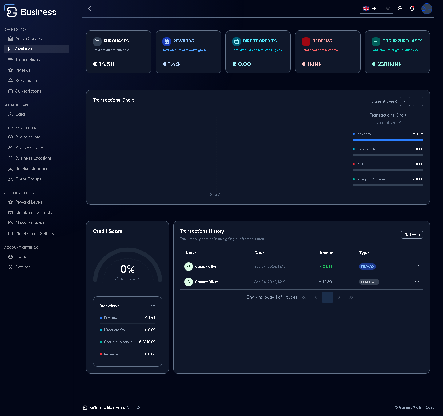Screen dimensions: 443x416
Task: Refresh the Transactions History
Action: (412, 235)
